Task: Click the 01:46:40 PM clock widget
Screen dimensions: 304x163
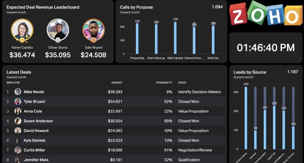Action: (x=266, y=48)
